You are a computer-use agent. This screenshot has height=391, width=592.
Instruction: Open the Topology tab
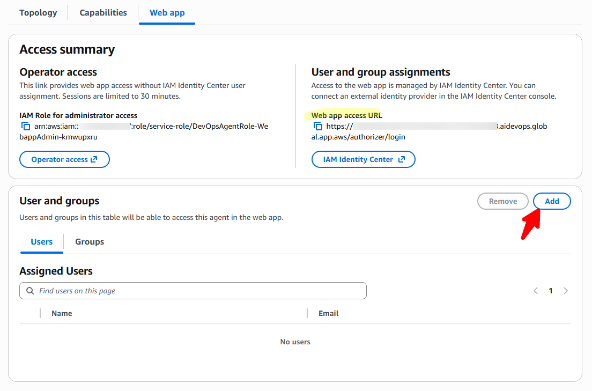coord(38,13)
